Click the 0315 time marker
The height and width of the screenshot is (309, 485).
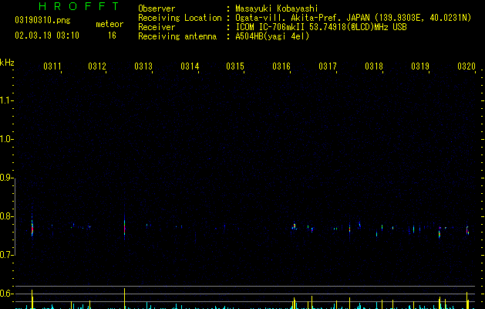235,66
